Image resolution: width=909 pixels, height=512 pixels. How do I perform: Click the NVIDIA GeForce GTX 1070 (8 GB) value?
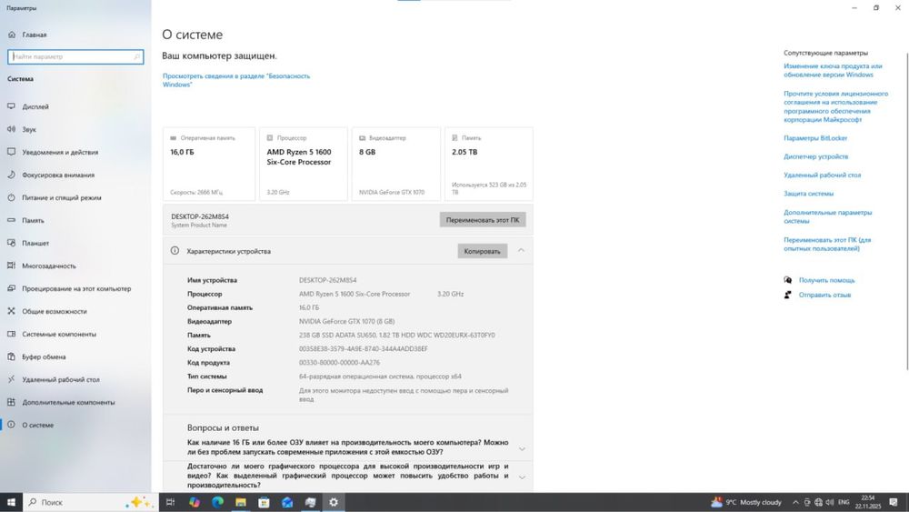[x=346, y=321]
